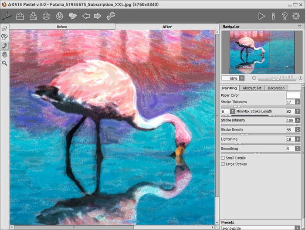Click the redo right arrow icon
This screenshot has height=230, width=305.
coord(98,16)
